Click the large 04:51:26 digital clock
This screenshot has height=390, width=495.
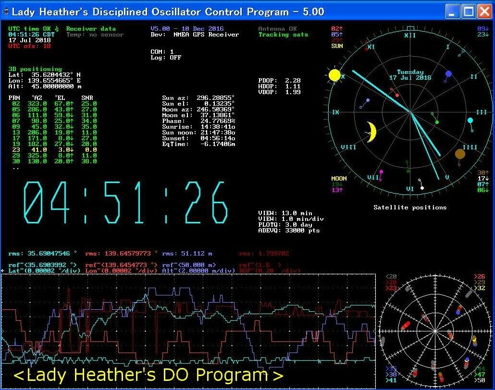126,203
